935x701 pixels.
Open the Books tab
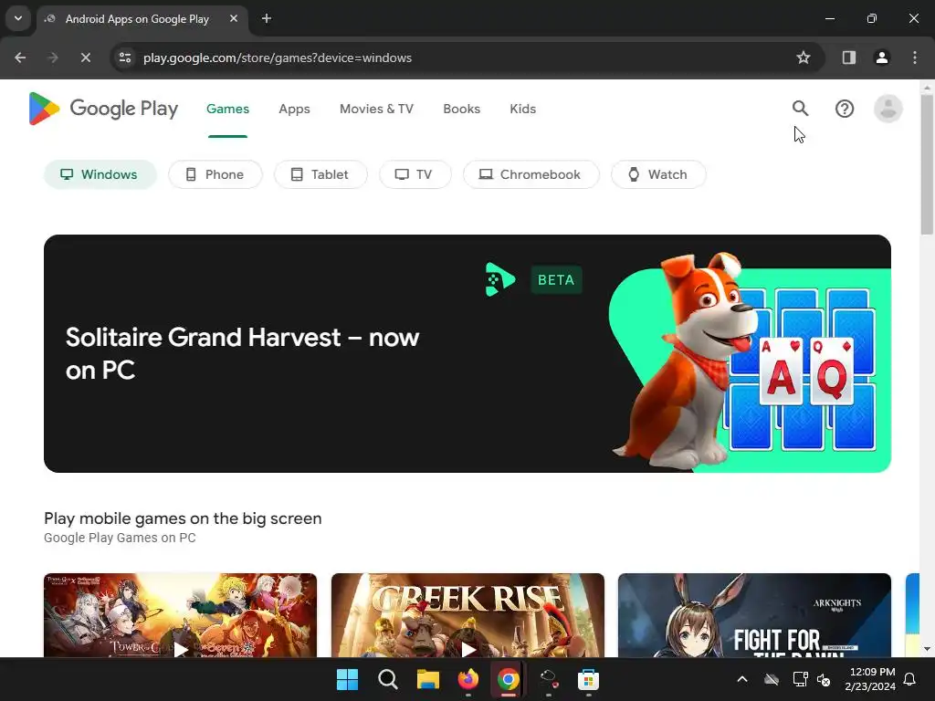pos(461,110)
